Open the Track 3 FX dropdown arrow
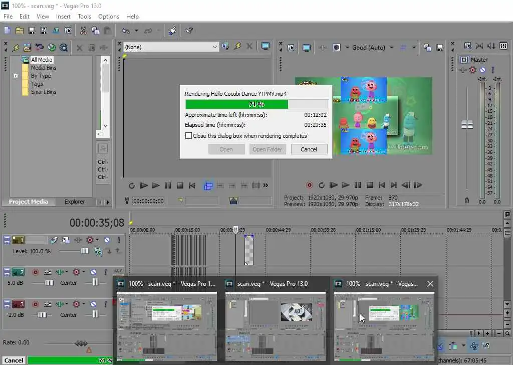The height and width of the screenshot is (365, 513). [84, 304]
